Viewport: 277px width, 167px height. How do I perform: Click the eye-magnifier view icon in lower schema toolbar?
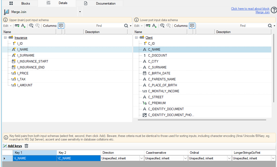click(162, 26)
